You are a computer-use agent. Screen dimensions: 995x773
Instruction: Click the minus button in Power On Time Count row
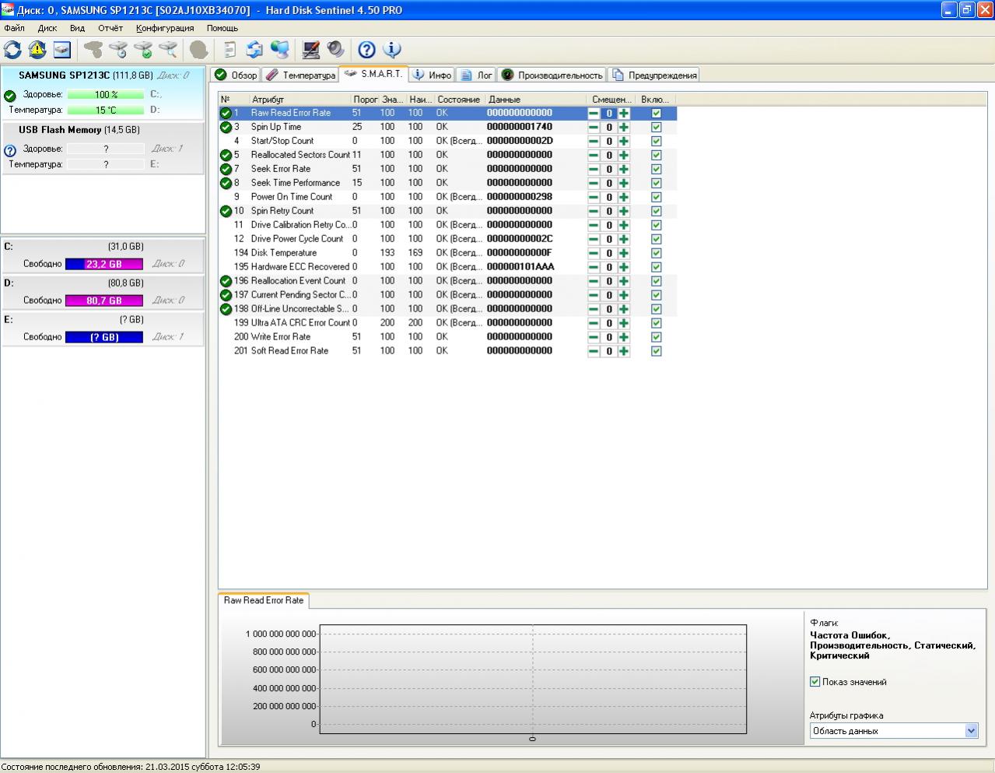594,197
